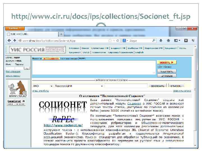Open the AND operator dropdown
The height and width of the screenshot is (151, 202).
(43, 86)
